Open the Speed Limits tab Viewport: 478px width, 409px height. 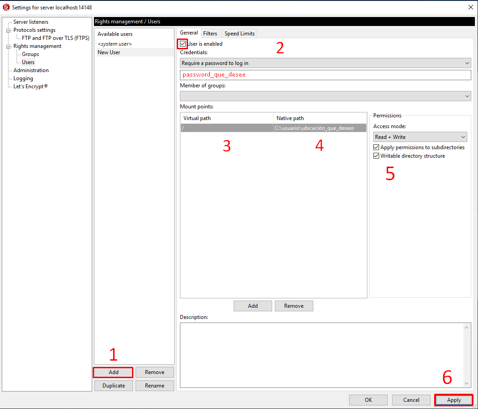pyautogui.click(x=239, y=33)
